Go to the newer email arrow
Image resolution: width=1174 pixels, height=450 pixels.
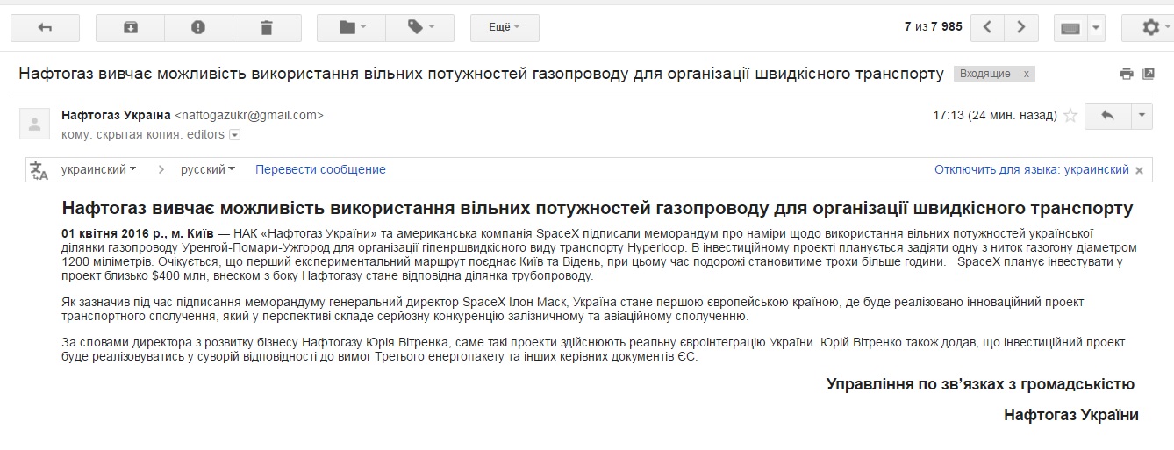(988, 27)
